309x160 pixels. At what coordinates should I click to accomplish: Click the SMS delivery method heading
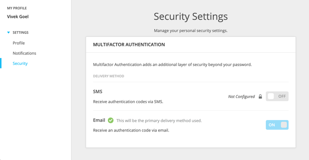point(97,92)
